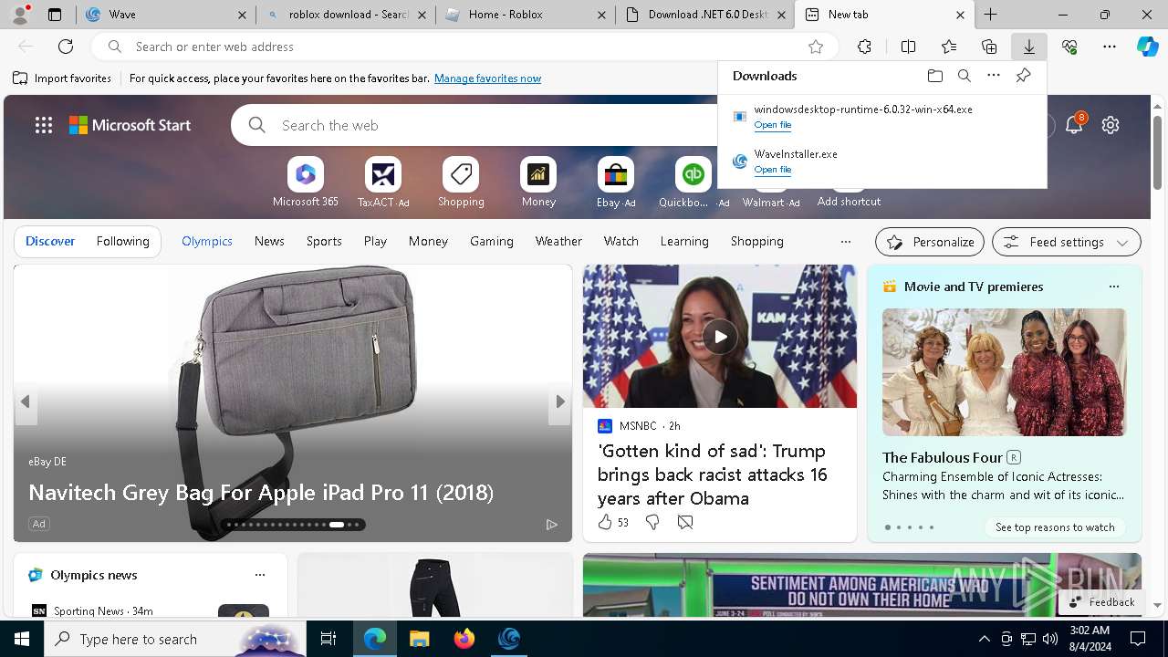Open Shopping shortcut tile
Image resolution: width=1168 pixels, height=657 pixels.
[461, 182]
